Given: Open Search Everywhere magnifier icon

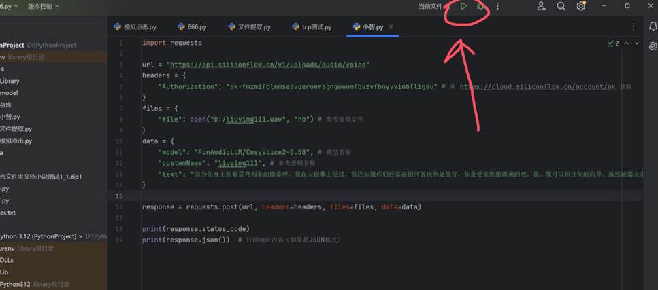Looking at the screenshot, I should (561, 6).
